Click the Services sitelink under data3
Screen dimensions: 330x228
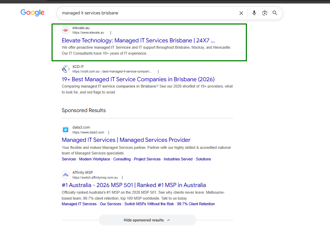click(69, 159)
